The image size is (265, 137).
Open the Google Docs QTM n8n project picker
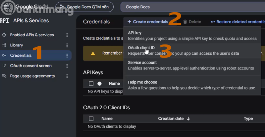[84, 7]
